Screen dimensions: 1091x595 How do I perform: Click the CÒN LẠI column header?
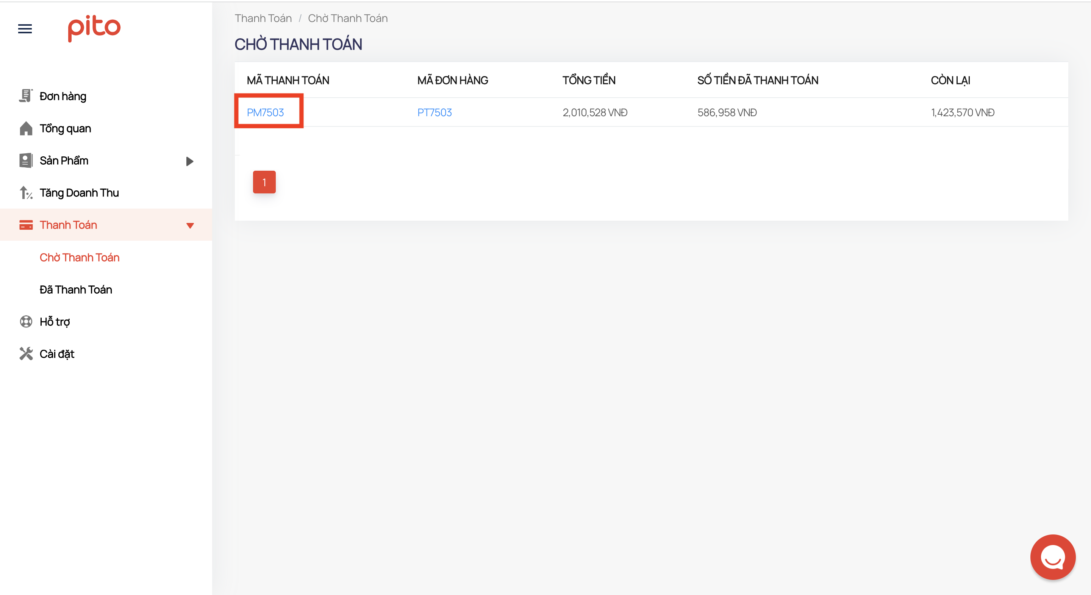pyautogui.click(x=950, y=80)
